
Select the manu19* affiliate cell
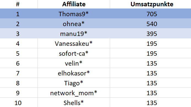click(74, 34)
